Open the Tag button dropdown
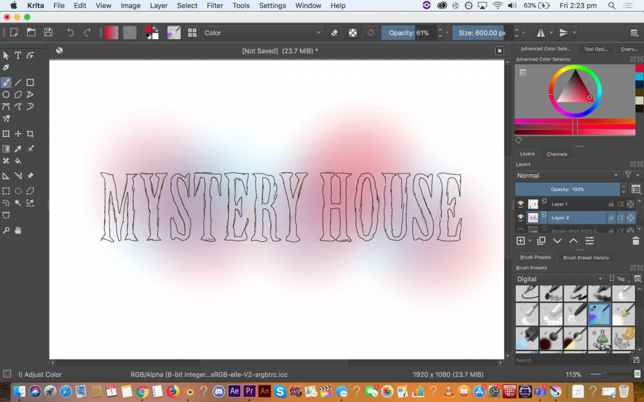This screenshot has height=402, width=644. click(619, 279)
